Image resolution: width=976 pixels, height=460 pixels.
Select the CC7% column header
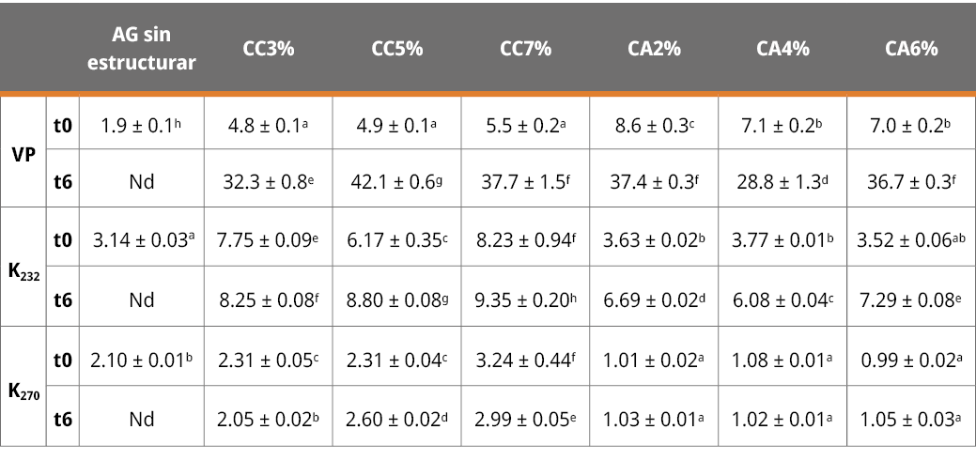tap(525, 50)
